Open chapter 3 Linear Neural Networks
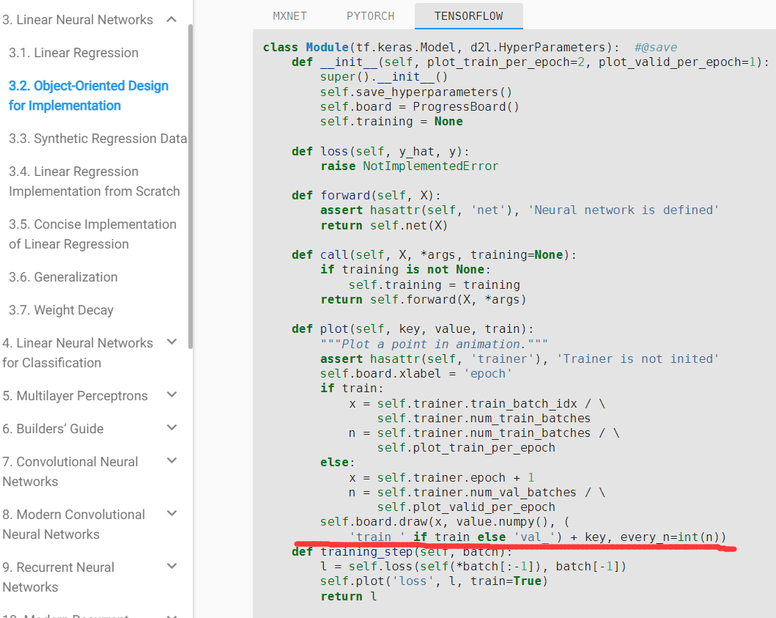776x618 pixels. pos(78,20)
